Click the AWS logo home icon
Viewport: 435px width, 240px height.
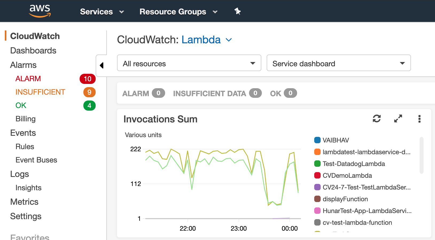[40, 11]
